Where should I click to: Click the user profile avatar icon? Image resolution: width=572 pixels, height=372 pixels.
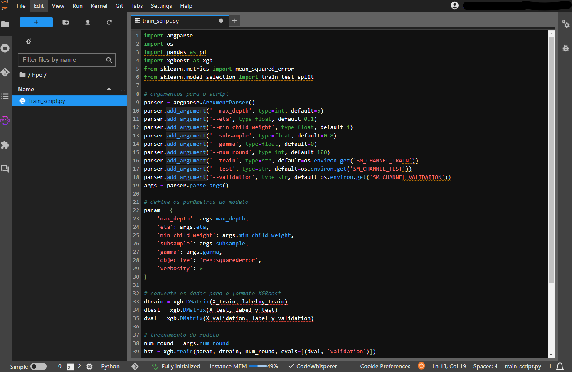coord(455,5)
